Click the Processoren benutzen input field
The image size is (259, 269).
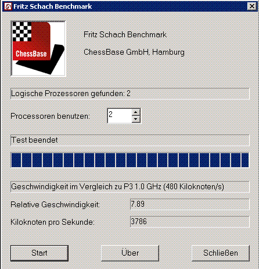(x=120, y=116)
